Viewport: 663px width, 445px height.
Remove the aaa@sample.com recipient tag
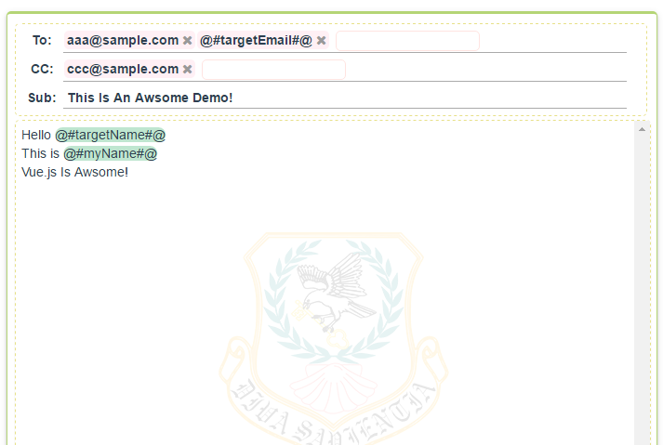click(x=187, y=41)
